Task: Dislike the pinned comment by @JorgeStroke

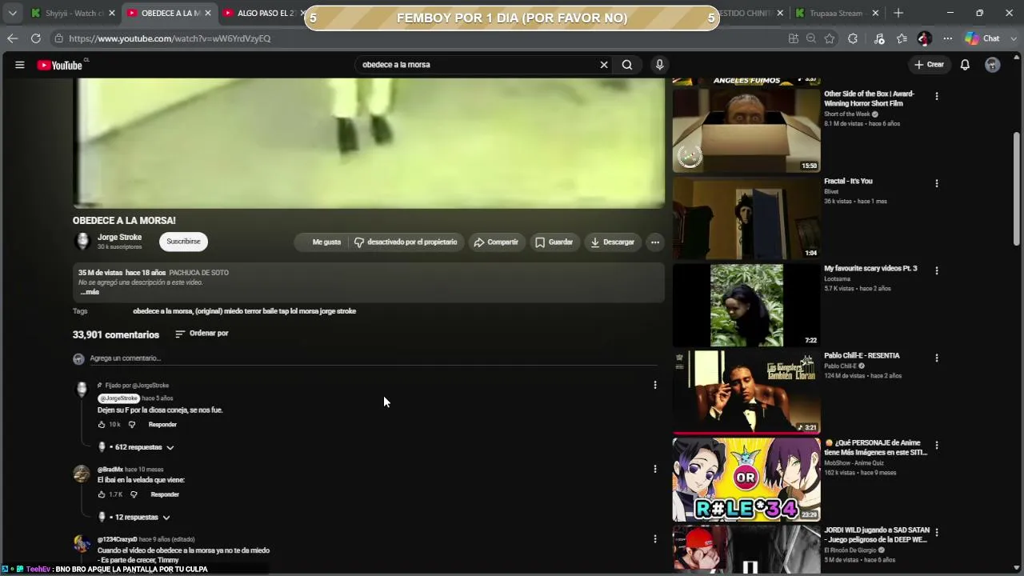Action: [x=132, y=425]
